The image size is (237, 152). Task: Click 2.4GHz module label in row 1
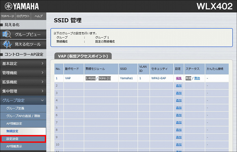click(x=91, y=78)
